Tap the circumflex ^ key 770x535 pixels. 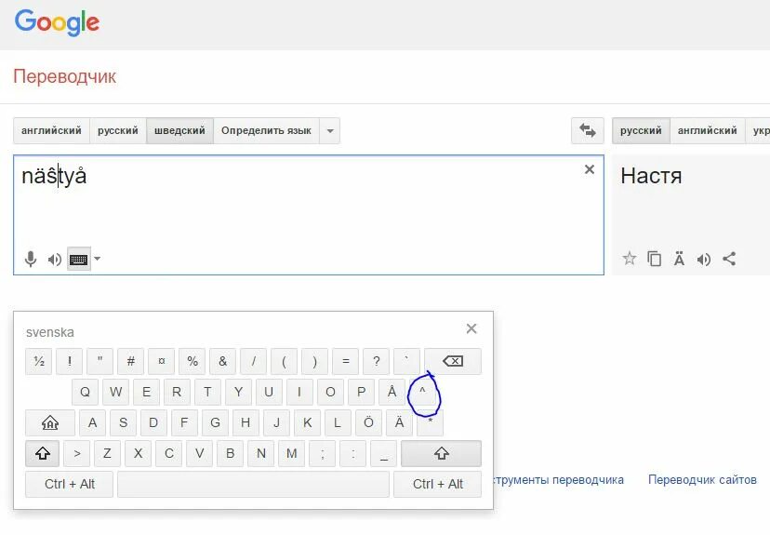[x=422, y=392]
